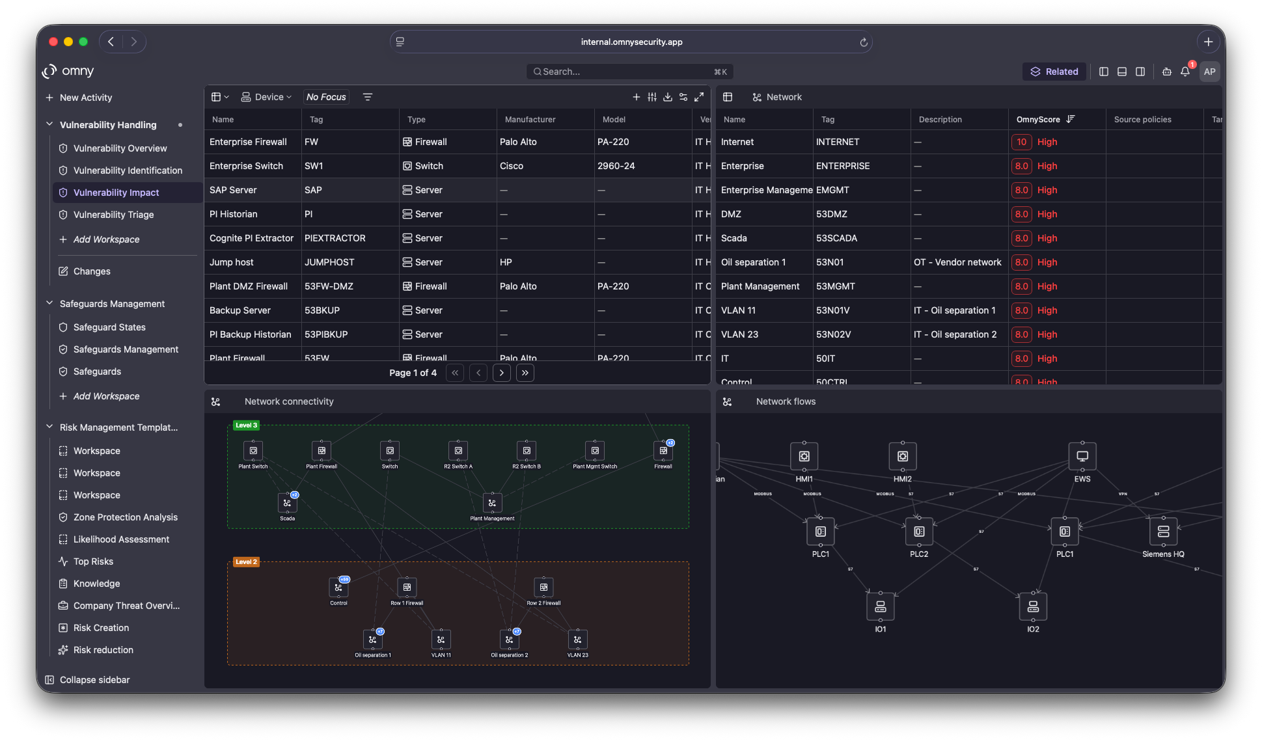The width and height of the screenshot is (1262, 741).
Task: Open the notifications bell
Action: (1185, 72)
